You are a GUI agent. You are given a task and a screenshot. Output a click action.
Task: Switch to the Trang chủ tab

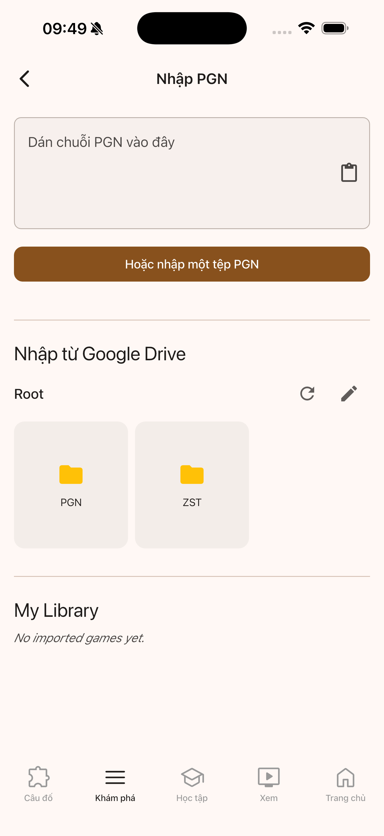(346, 784)
